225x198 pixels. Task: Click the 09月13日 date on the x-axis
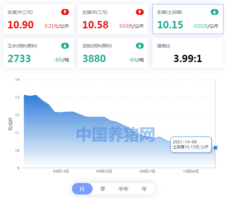pos(61,171)
